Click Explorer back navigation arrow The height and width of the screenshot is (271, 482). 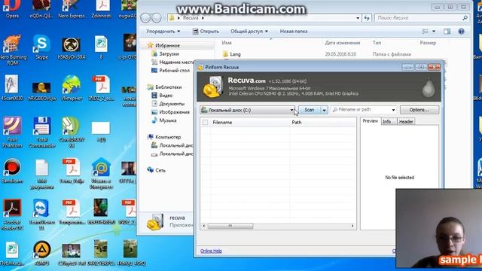[145, 18]
